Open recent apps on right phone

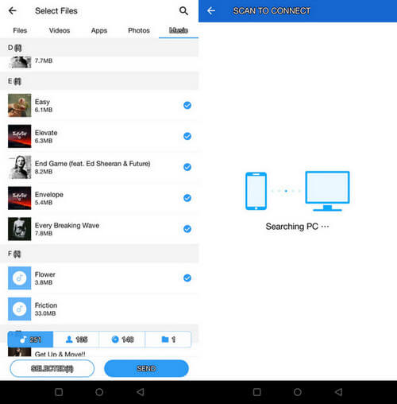click(257, 392)
